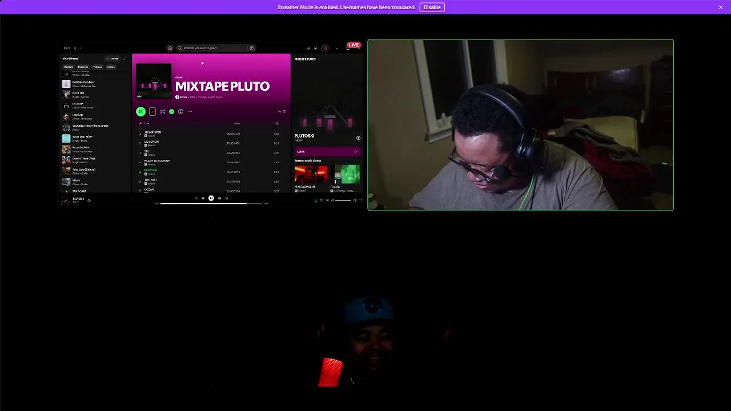Open the List view options dropdown

click(281, 111)
